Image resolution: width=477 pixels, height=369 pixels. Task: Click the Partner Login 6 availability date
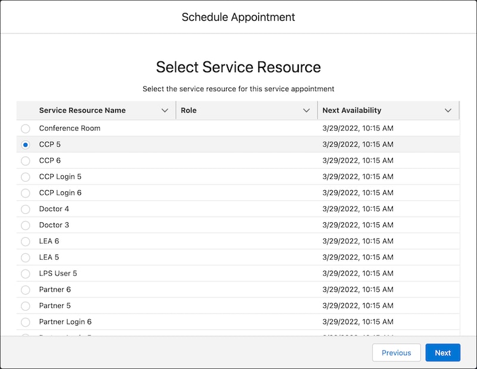(x=358, y=322)
